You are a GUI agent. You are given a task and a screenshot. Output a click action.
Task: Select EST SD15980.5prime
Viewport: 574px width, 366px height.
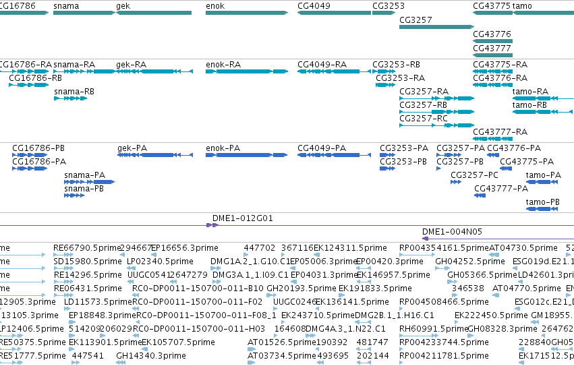[x=88, y=262]
